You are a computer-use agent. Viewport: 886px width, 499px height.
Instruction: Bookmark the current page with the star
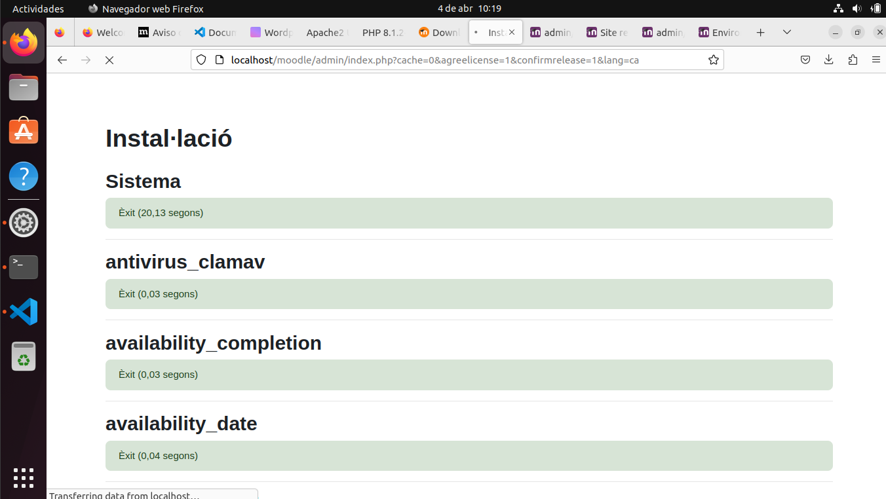[x=713, y=59]
